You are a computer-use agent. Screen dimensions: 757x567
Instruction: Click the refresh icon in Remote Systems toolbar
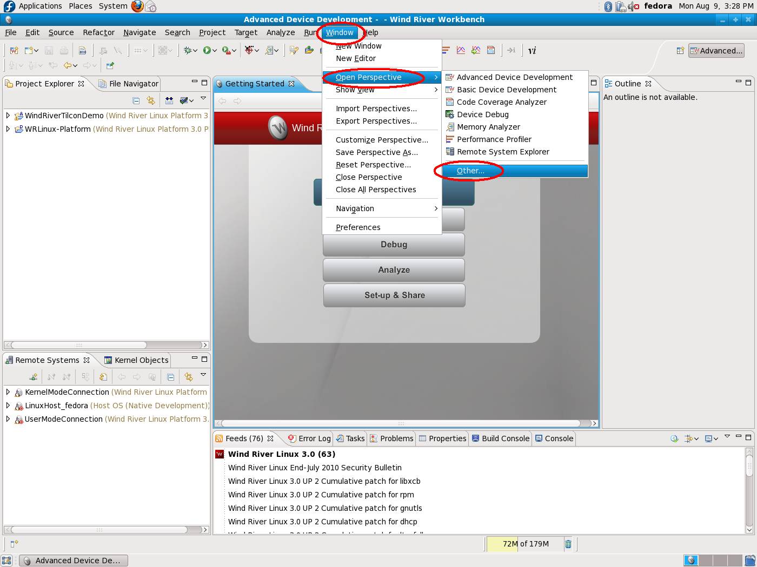(103, 377)
